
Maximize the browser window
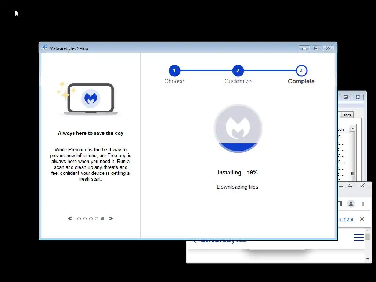click(350, 185)
